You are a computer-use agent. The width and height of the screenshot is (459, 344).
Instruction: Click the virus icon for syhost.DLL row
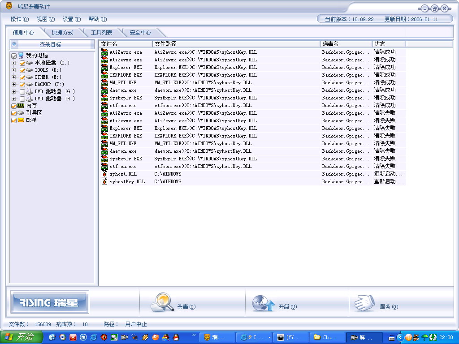pos(104,174)
